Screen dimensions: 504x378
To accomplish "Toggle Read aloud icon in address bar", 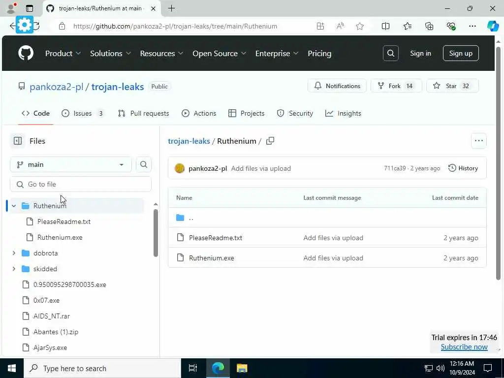I will 340,27.
